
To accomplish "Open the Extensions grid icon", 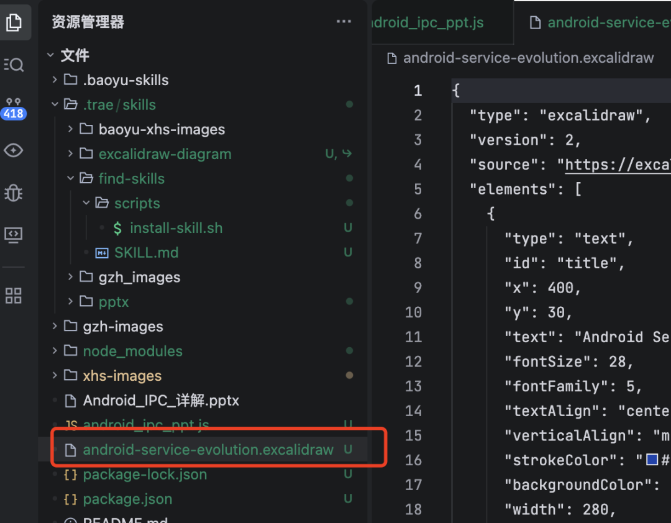I will 14,295.
